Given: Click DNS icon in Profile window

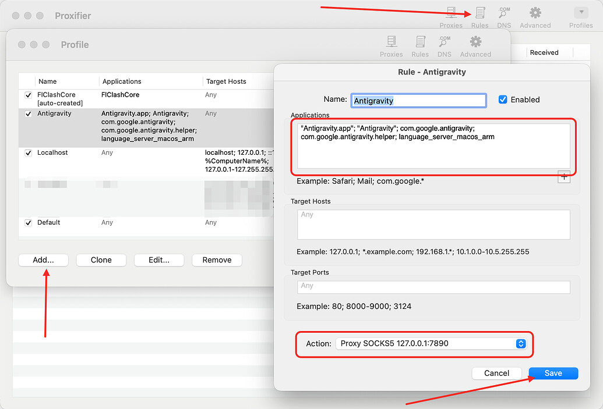Looking at the screenshot, I should pyautogui.click(x=444, y=47).
